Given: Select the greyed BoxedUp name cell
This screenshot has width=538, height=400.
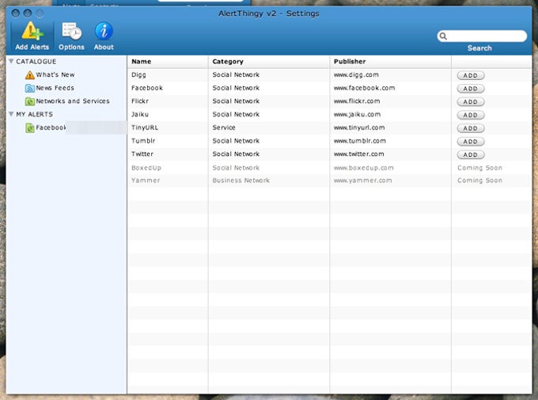Looking at the screenshot, I should [146, 168].
